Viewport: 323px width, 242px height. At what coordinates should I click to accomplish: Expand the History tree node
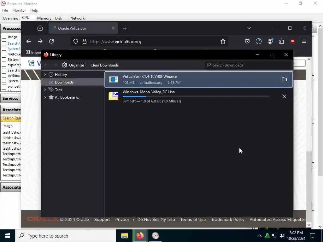point(45,74)
